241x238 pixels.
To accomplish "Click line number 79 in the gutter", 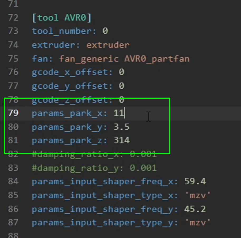I will coord(13,113).
